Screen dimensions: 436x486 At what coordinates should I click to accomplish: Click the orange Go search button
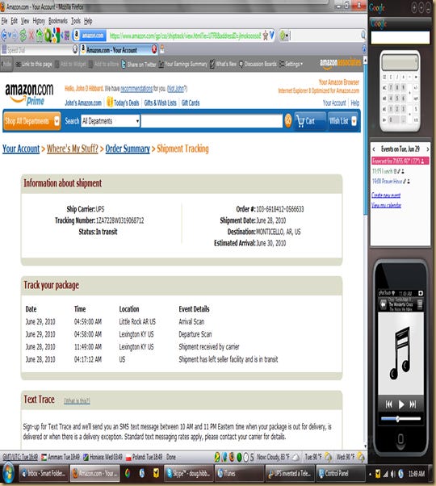pos(288,120)
